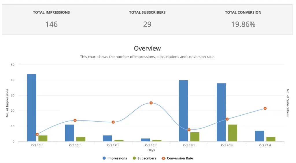Click the Oct 21st conversion rate marker
296x163 pixels.
(265, 108)
